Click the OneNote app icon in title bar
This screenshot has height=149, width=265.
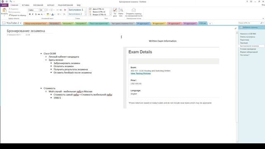(3, 2)
